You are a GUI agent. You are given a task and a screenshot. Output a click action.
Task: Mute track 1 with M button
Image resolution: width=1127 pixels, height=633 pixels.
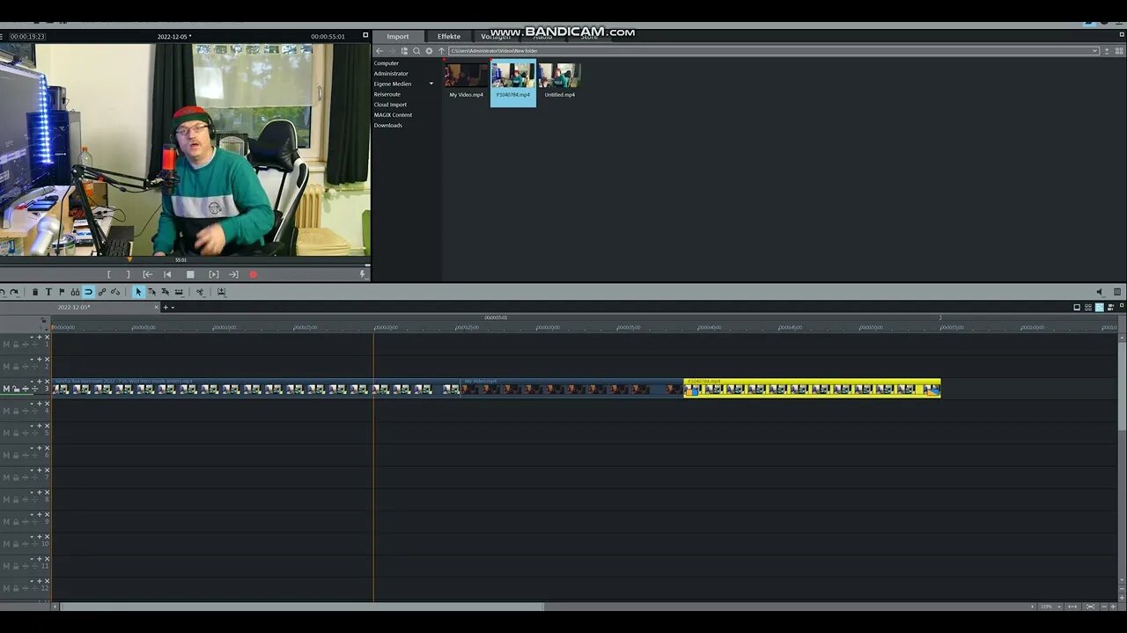6,345
